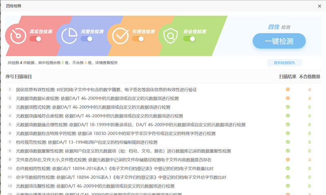
Task: Start detection with 一键检测 button
Action: 279,41
